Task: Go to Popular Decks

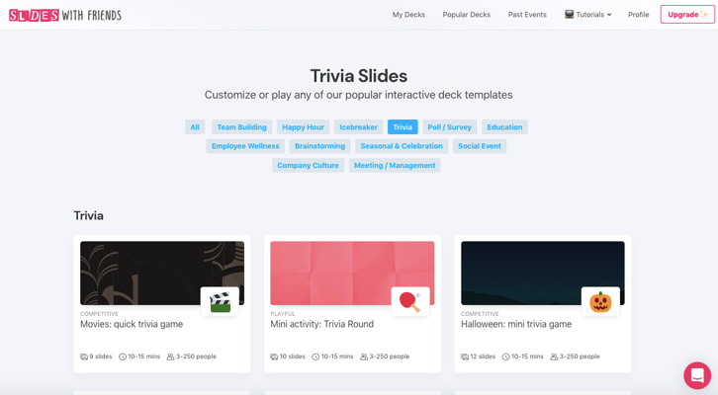Action: [466, 15]
